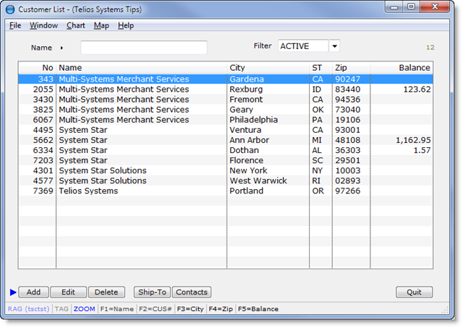Screen dimensions: 462x327
Task: Click ZOOM indicator in the status bar
Action: [84, 309]
